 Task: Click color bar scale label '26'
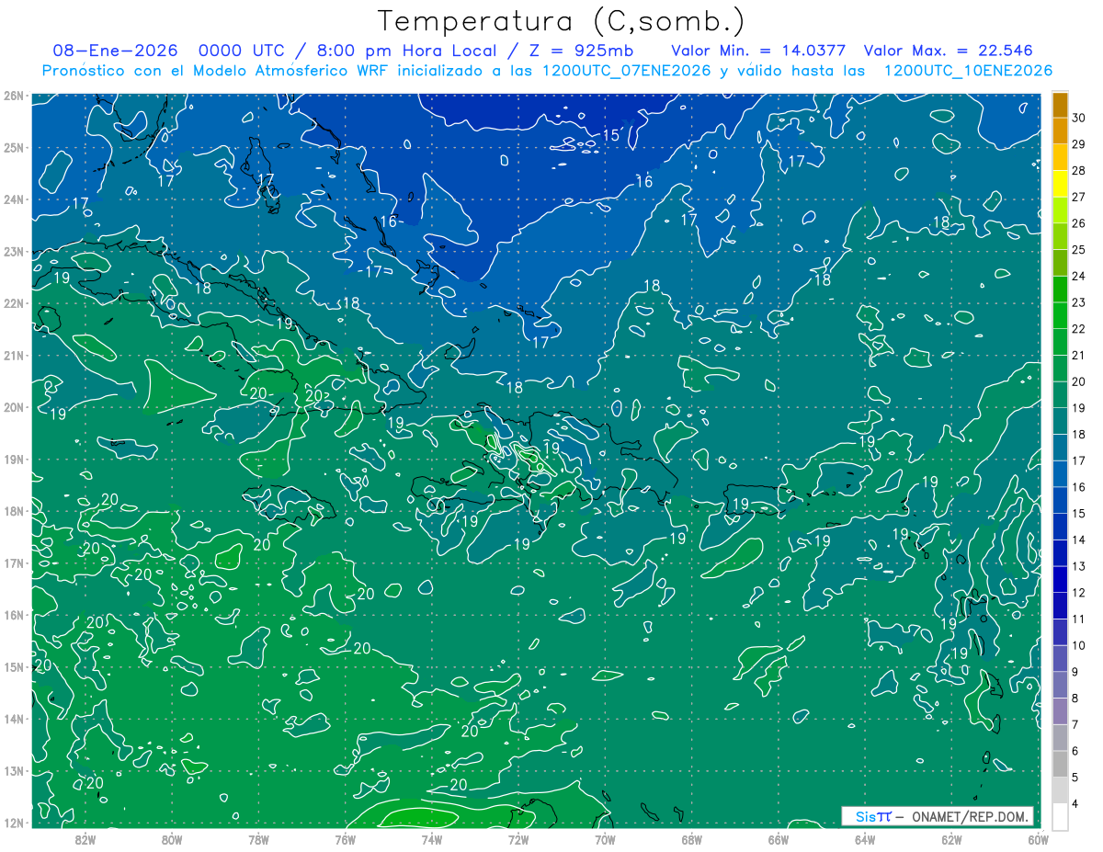pyautogui.click(x=1079, y=223)
